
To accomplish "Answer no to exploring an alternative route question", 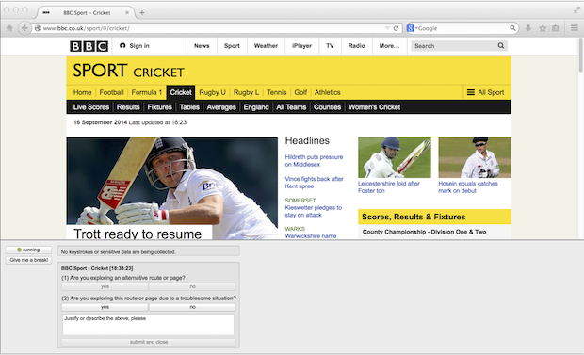I will click(192, 286).
